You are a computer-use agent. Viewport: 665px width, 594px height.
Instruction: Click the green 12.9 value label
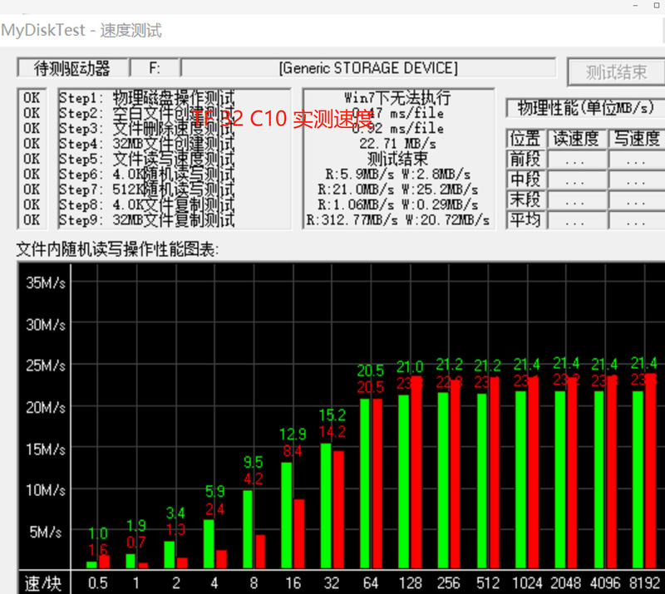click(293, 434)
